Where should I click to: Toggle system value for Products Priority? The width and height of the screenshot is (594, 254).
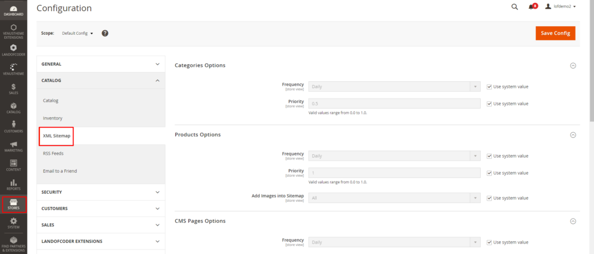[x=490, y=173]
